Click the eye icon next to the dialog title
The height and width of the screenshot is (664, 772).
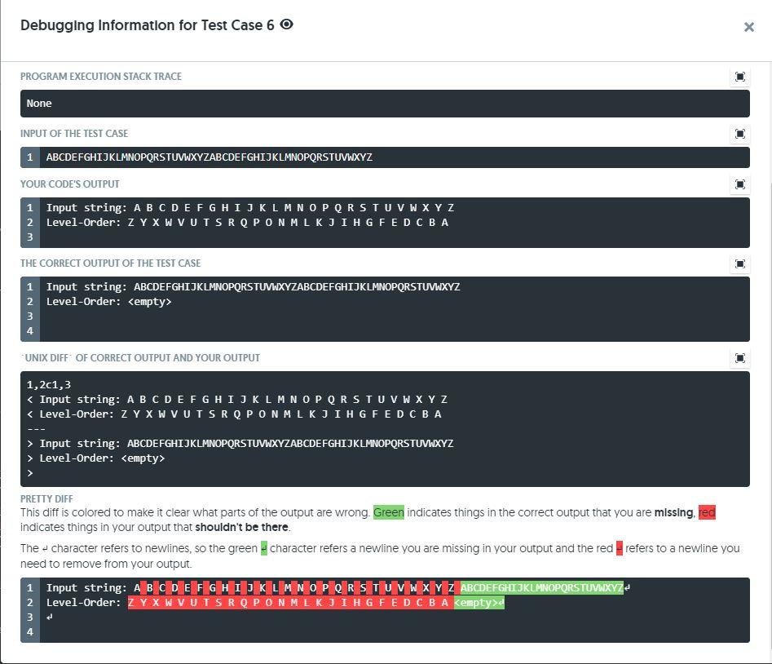pyautogui.click(x=285, y=25)
